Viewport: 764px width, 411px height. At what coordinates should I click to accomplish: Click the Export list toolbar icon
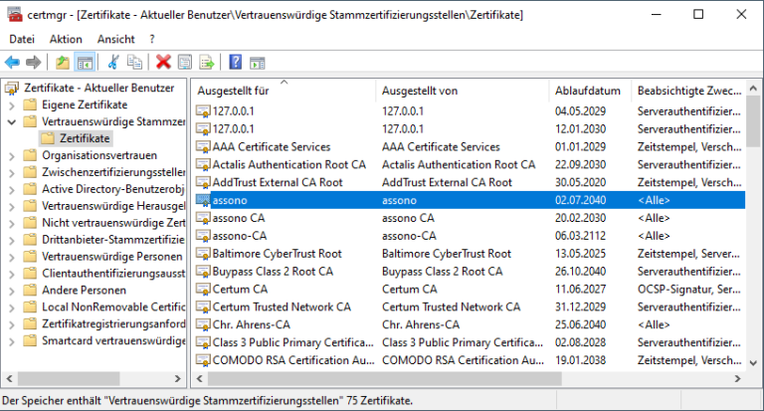click(207, 63)
